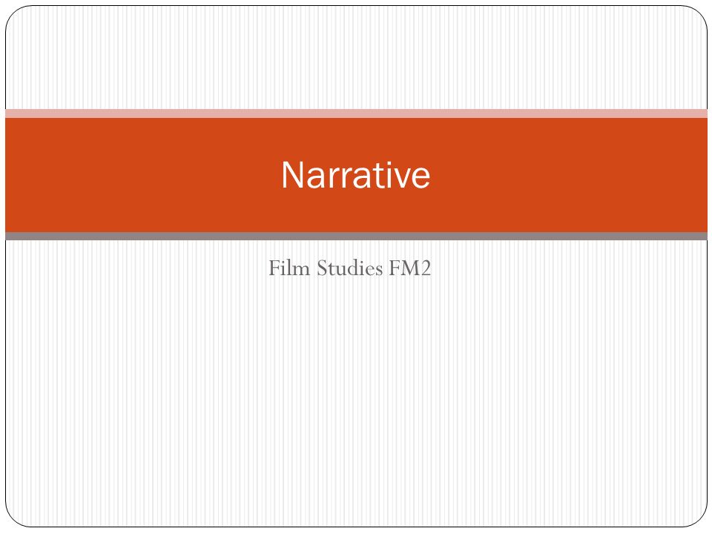Click the digit "2" in FM2
The width and height of the screenshot is (712, 534).
click(426, 268)
